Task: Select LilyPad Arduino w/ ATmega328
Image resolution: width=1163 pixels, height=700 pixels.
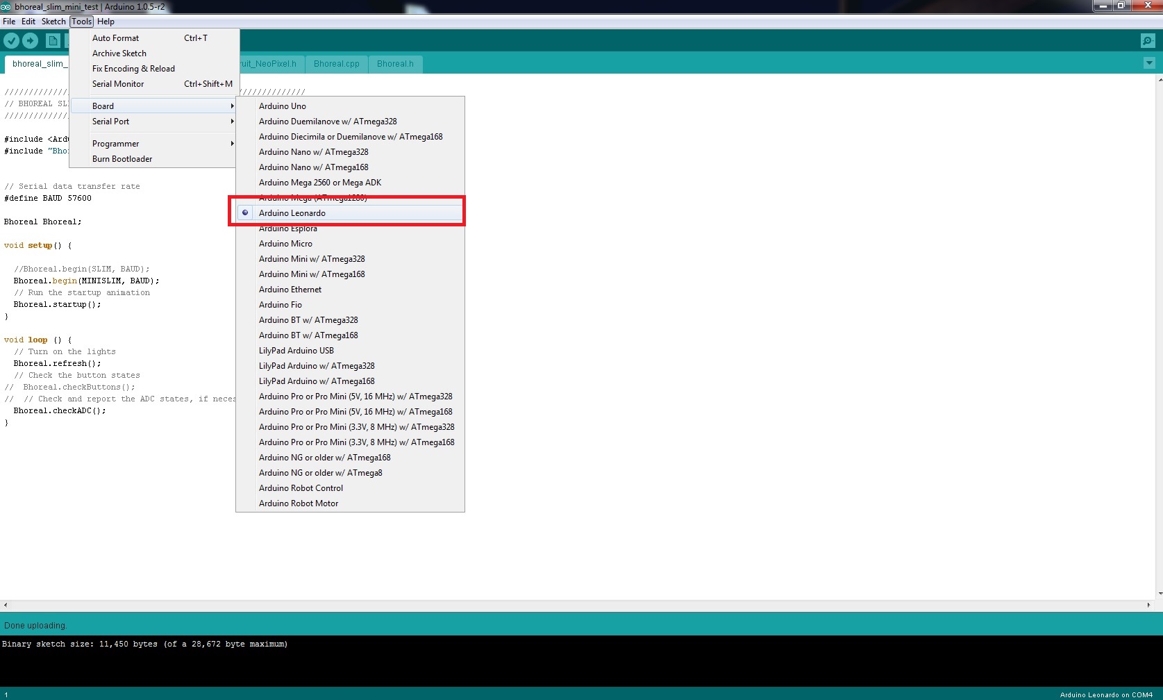Action: pos(351,366)
